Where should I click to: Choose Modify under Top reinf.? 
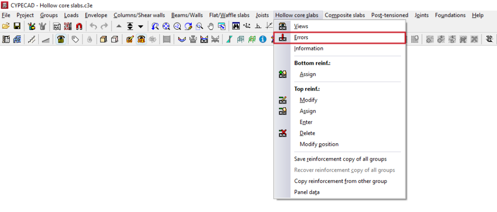click(x=340, y=100)
